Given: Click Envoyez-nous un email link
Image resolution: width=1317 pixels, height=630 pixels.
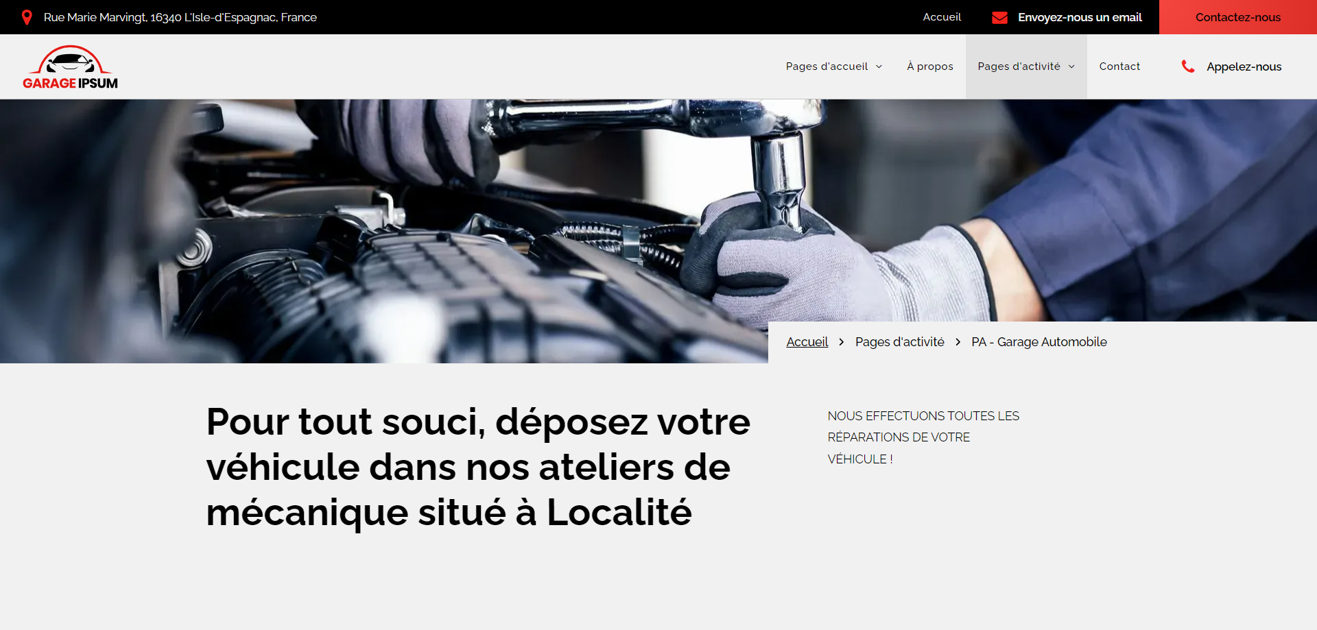Looking at the screenshot, I should tap(1080, 17).
